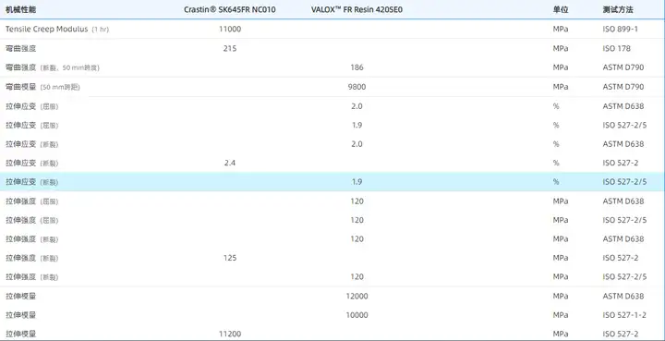
Task: Click ASTM D638 in the 拉伸模量 row
Action: click(x=623, y=296)
